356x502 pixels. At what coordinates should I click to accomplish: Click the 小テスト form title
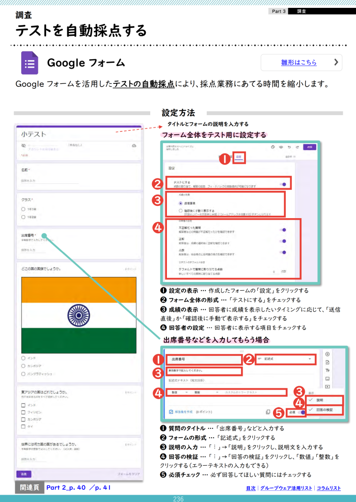coord(34,134)
